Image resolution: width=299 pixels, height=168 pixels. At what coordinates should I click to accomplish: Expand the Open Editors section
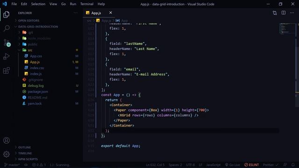pos(28,21)
